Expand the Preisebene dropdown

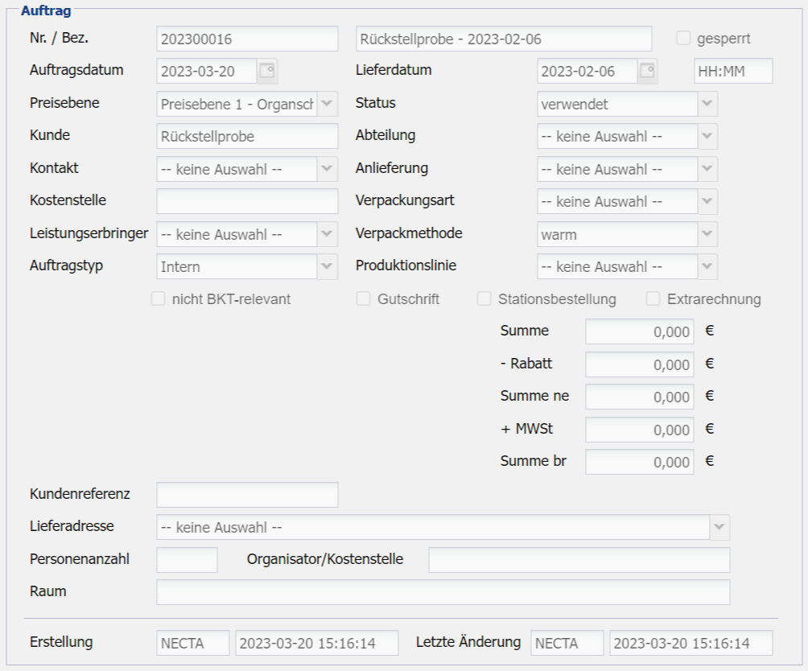click(x=328, y=104)
